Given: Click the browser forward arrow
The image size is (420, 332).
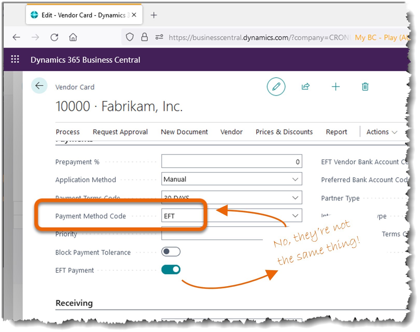Looking at the screenshot, I should tap(35, 37).
